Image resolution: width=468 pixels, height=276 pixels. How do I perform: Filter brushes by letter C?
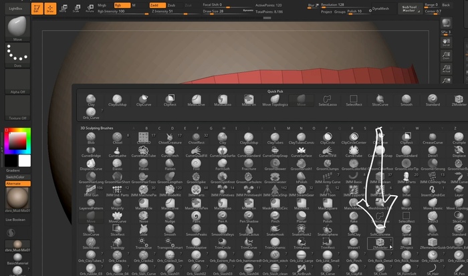159,128
